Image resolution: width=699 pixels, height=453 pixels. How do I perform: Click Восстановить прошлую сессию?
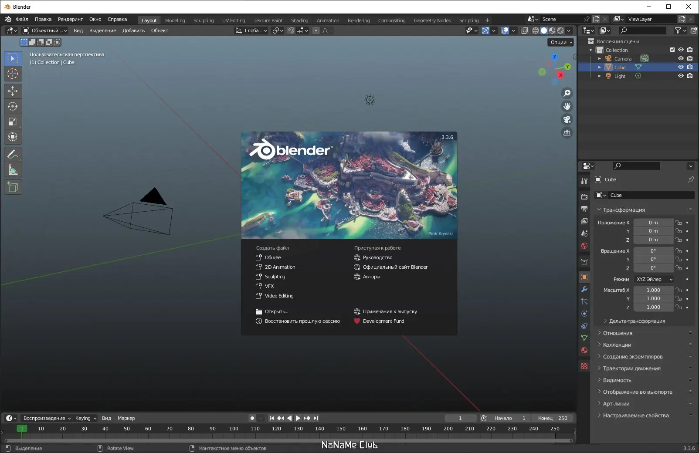302,321
